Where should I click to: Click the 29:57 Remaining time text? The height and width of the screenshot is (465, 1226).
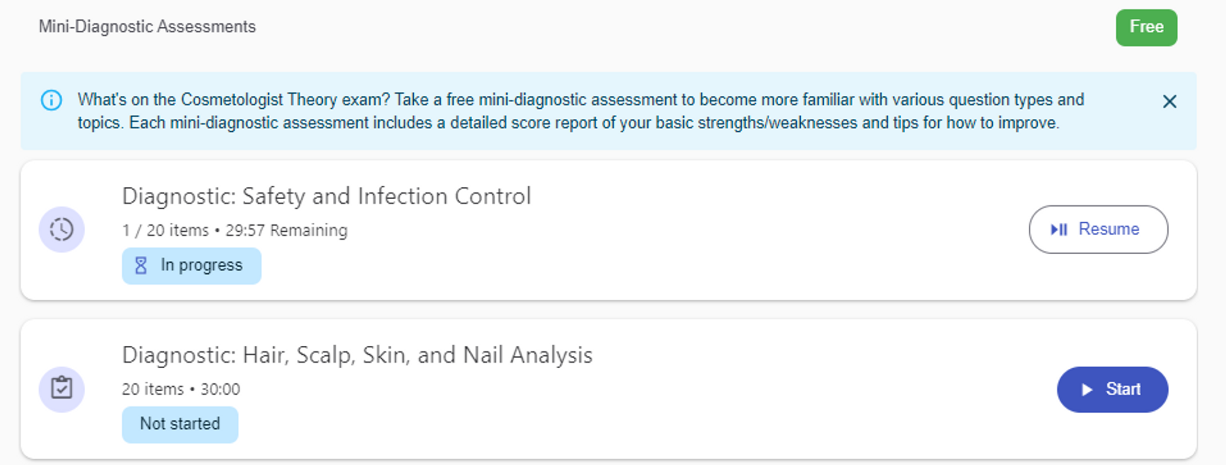pyautogui.click(x=286, y=230)
